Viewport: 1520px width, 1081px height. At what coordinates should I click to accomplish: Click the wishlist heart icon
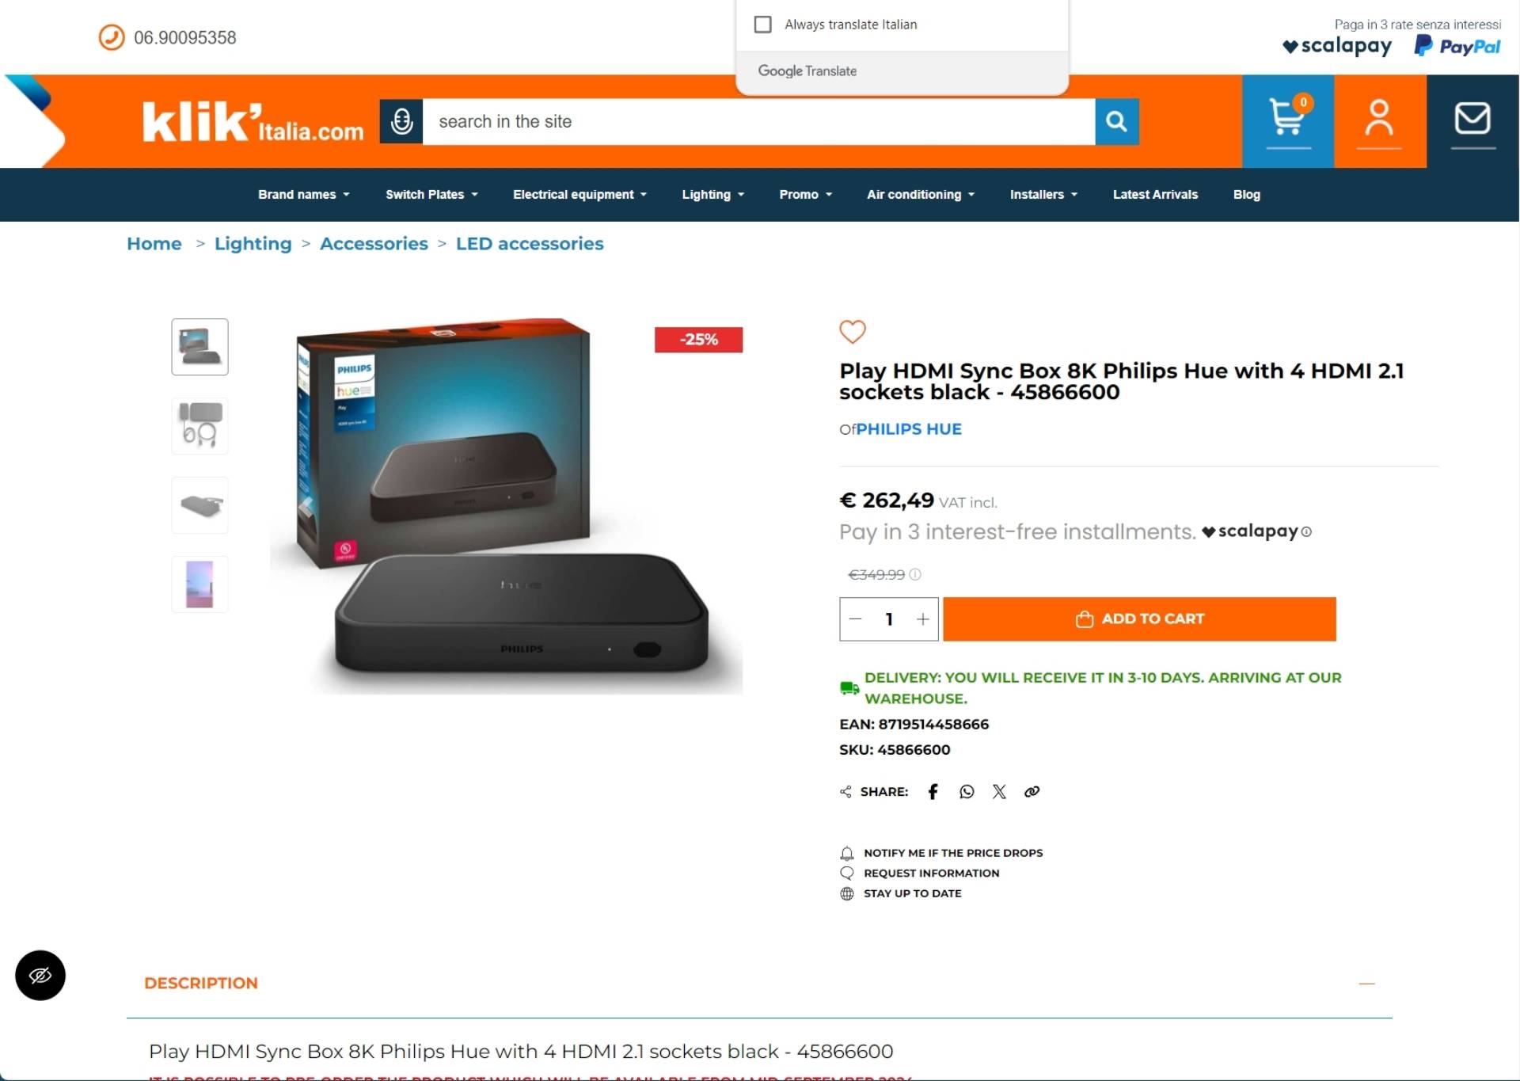click(853, 331)
